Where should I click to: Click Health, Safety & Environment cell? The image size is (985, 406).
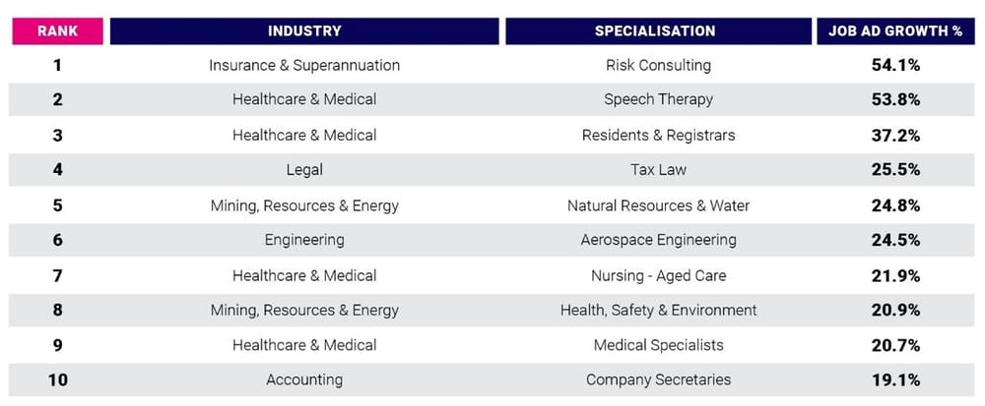coord(658,310)
